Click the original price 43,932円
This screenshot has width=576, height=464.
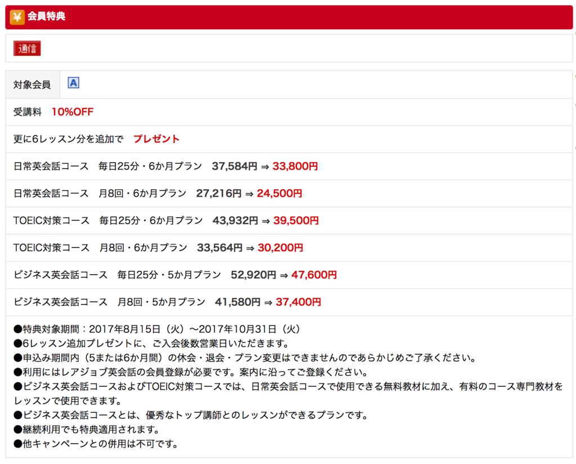tap(235, 221)
